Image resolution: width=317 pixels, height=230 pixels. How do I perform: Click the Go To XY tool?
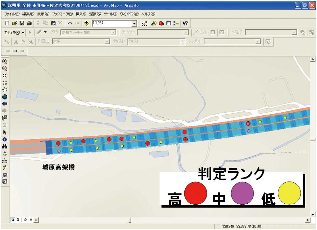pos(5,154)
